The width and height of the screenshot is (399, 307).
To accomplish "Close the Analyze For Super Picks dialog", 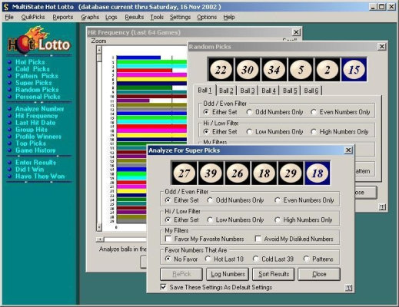I will coord(348,150).
